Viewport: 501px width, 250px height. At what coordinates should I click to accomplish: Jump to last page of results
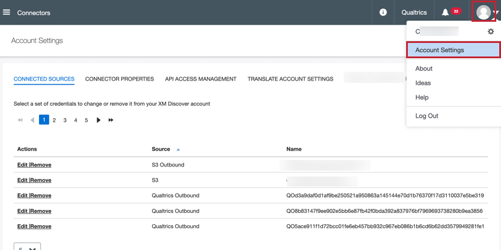click(111, 120)
